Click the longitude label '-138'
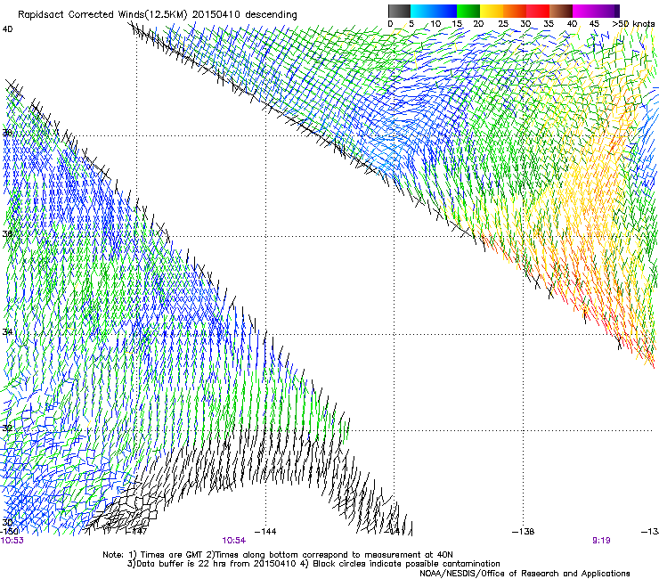Image resolution: width=659 pixels, height=579 pixels. point(523,532)
